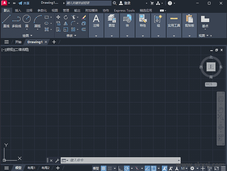Open the 布局1 layout tab

31,168
